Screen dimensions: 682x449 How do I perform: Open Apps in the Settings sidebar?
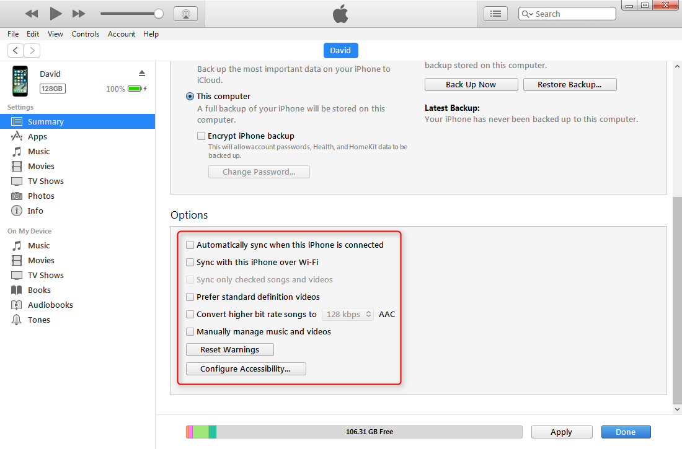click(37, 137)
